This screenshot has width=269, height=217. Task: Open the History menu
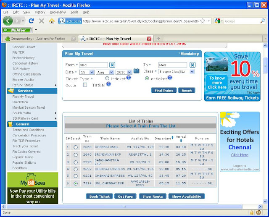[40, 12]
